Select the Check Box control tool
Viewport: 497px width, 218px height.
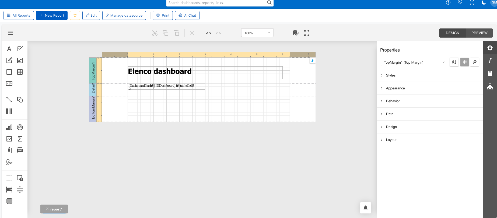[x=20, y=49]
